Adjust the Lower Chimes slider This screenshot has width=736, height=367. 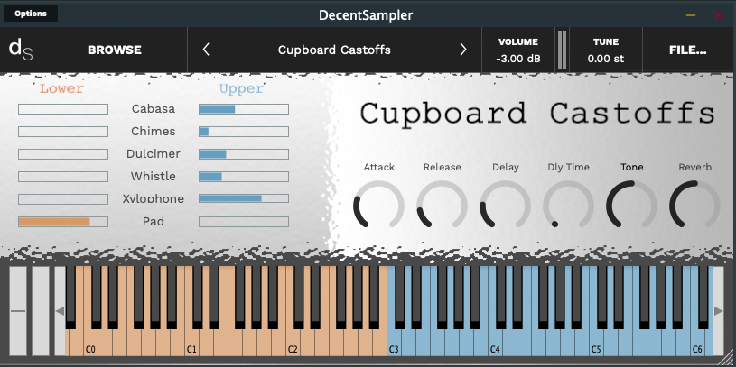(63, 132)
